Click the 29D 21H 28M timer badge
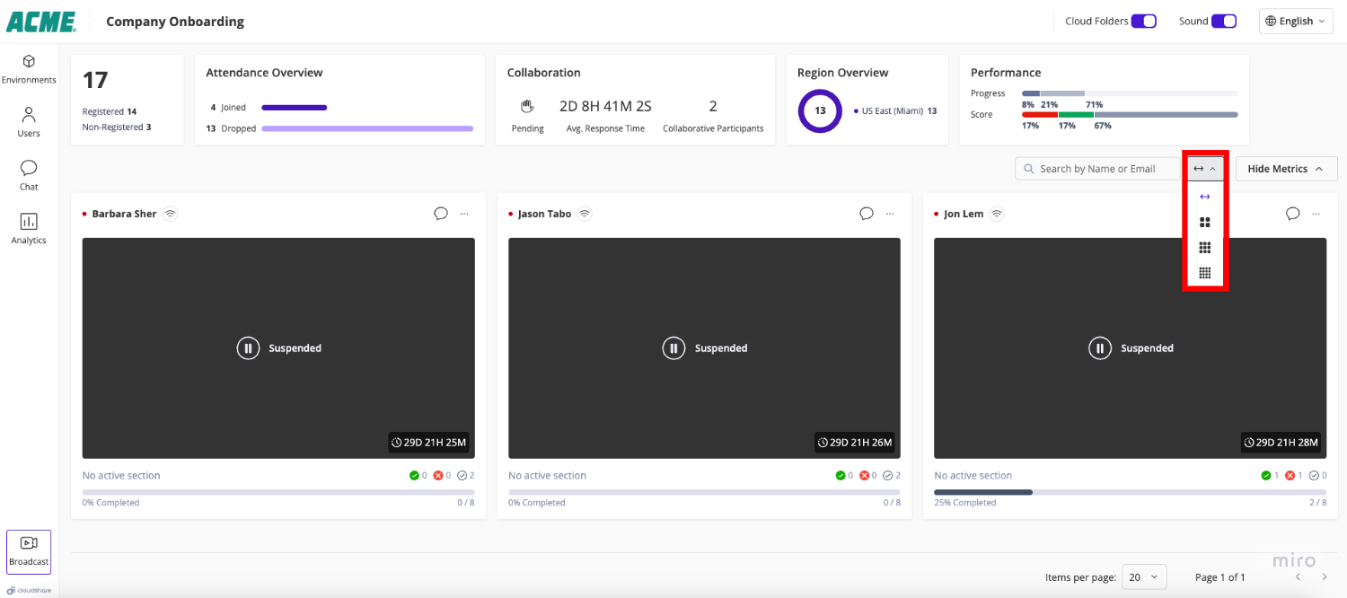Viewport: 1347px width, 598px height. click(x=1281, y=442)
